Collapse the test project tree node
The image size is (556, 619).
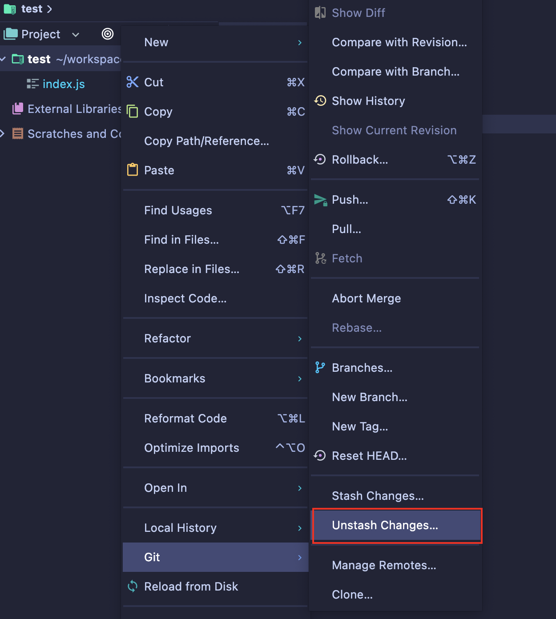pos(4,59)
